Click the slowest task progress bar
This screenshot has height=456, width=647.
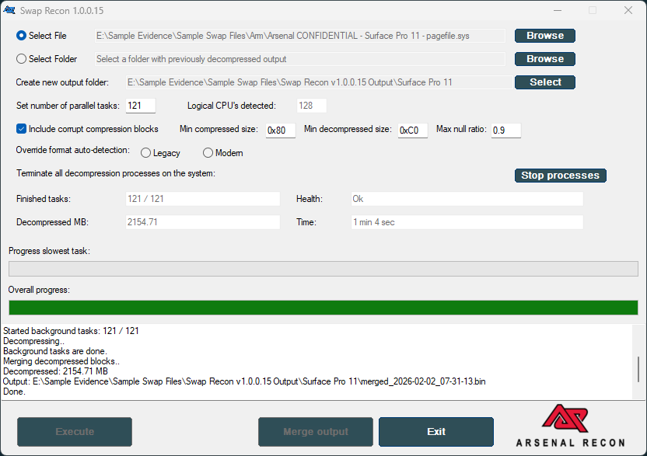pos(323,269)
